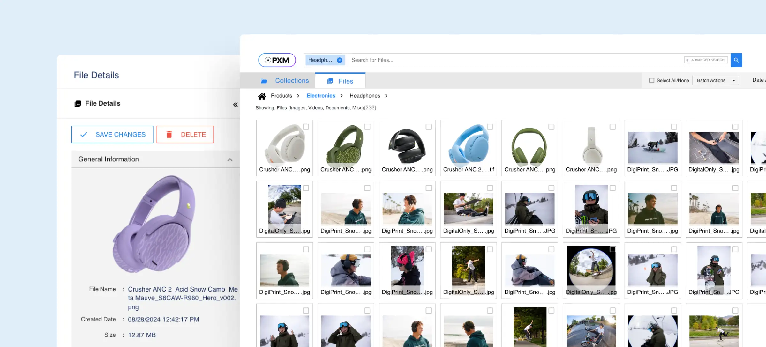The width and height of the screenshot is (766, 347).
Task: Expand the chevron after Headphones breadcrumb
Action: (386, 96)
